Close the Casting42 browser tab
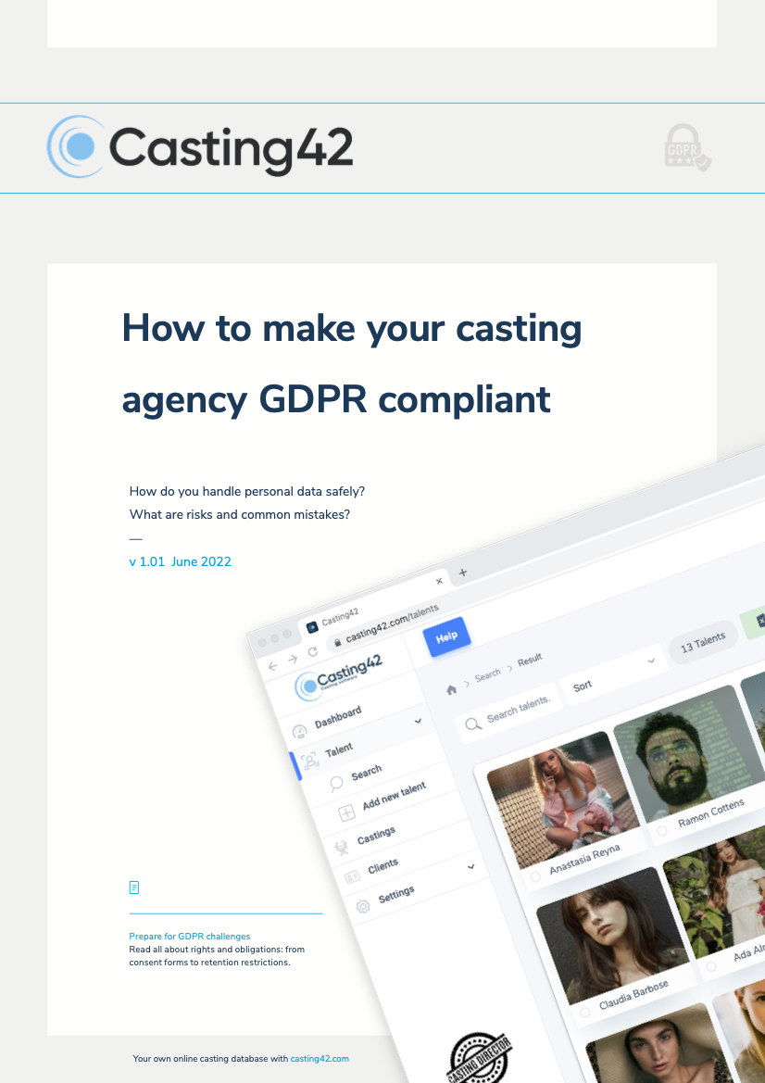This screenshot has height=1083, width=765. point(439,581)
